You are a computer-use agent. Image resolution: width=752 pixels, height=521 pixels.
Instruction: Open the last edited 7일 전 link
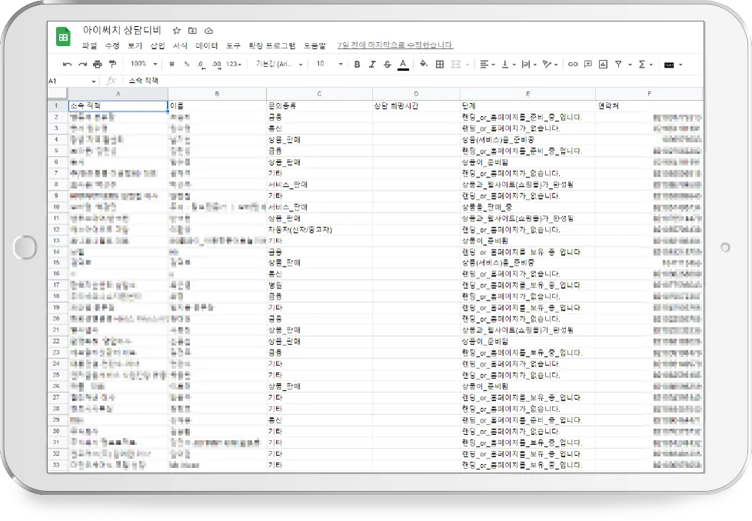(394, 45)
